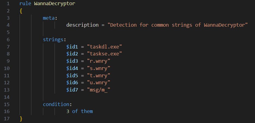Click the "taskse.exe" string
Image resolution: width=255 pixels, height=123 pixels.
tap(104, 54)
